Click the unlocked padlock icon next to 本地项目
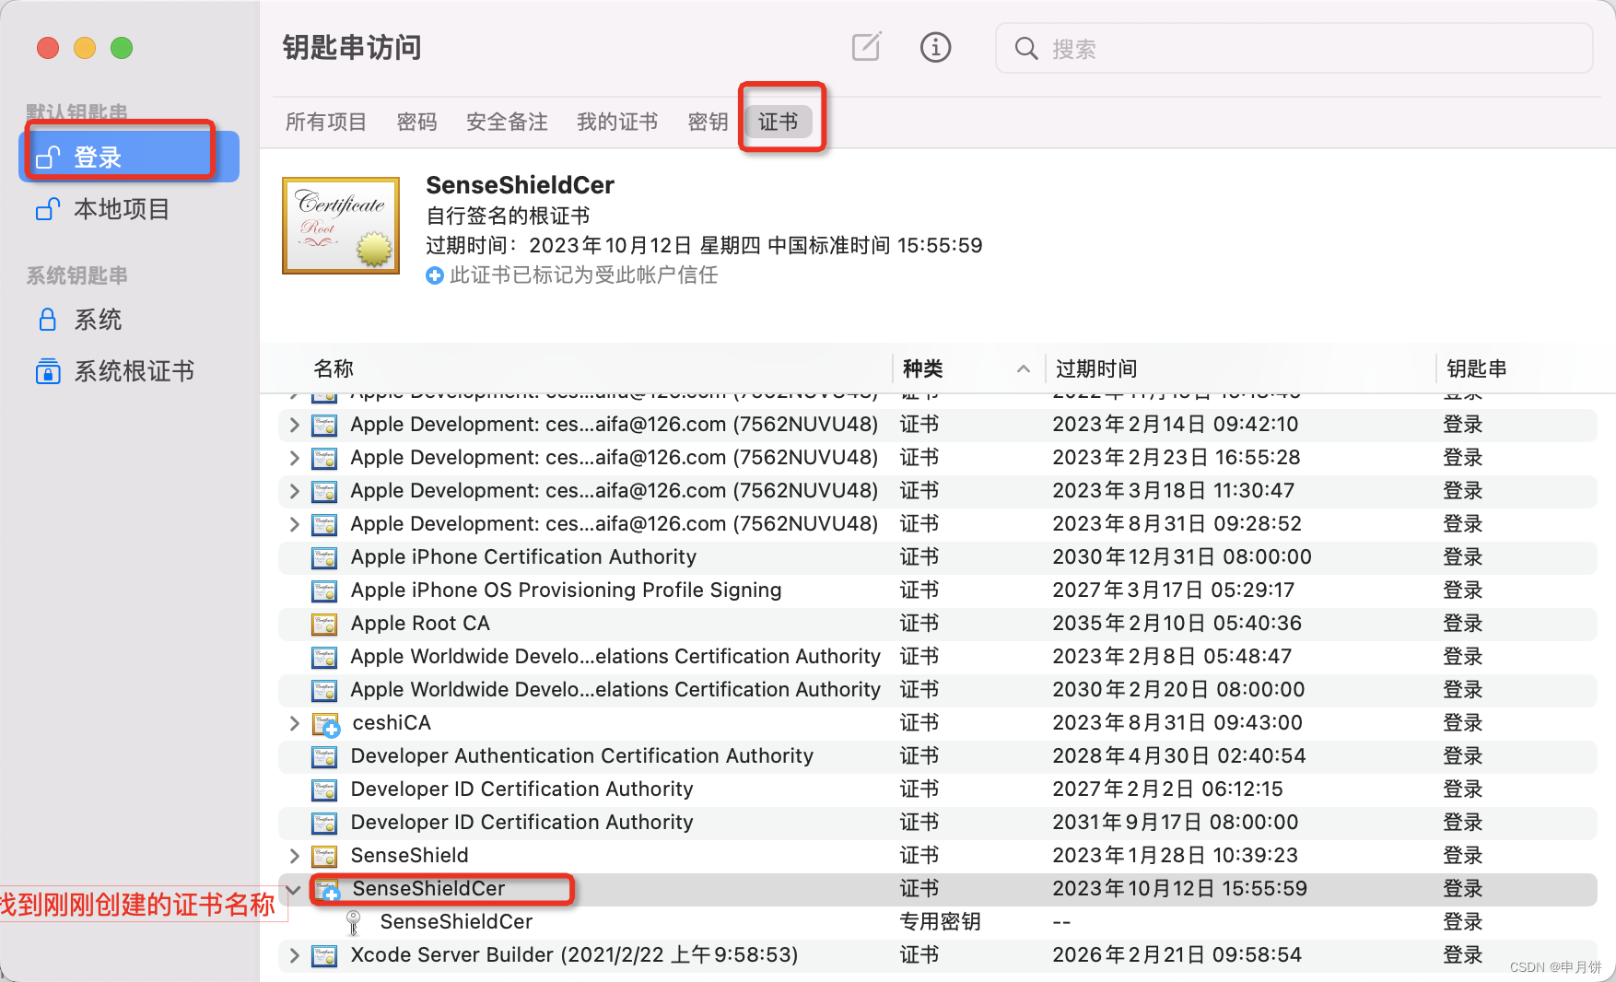 pos(48,209)
